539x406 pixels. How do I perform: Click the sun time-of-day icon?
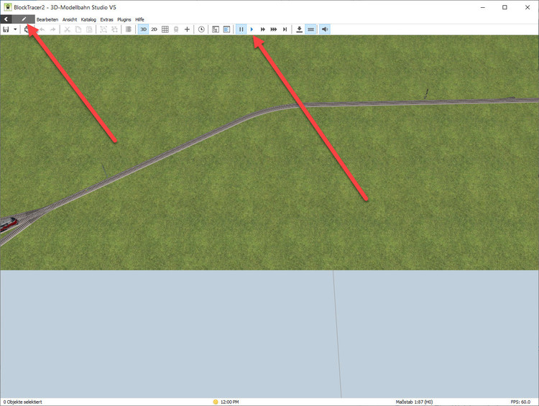pyautogui.click(x=216, y=402)
